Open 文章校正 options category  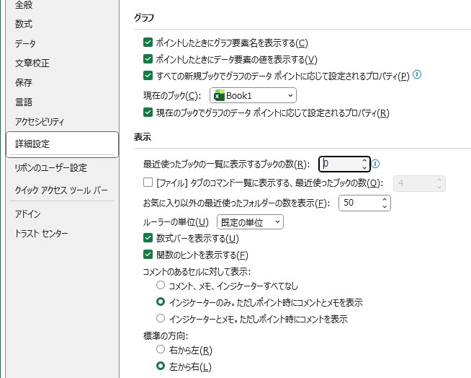(x=32, y=63)
